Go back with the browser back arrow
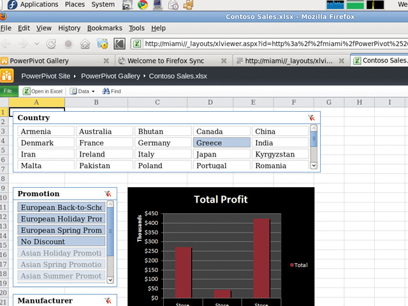408x306 pixels. pyautogui.click(x=6, y=44)
